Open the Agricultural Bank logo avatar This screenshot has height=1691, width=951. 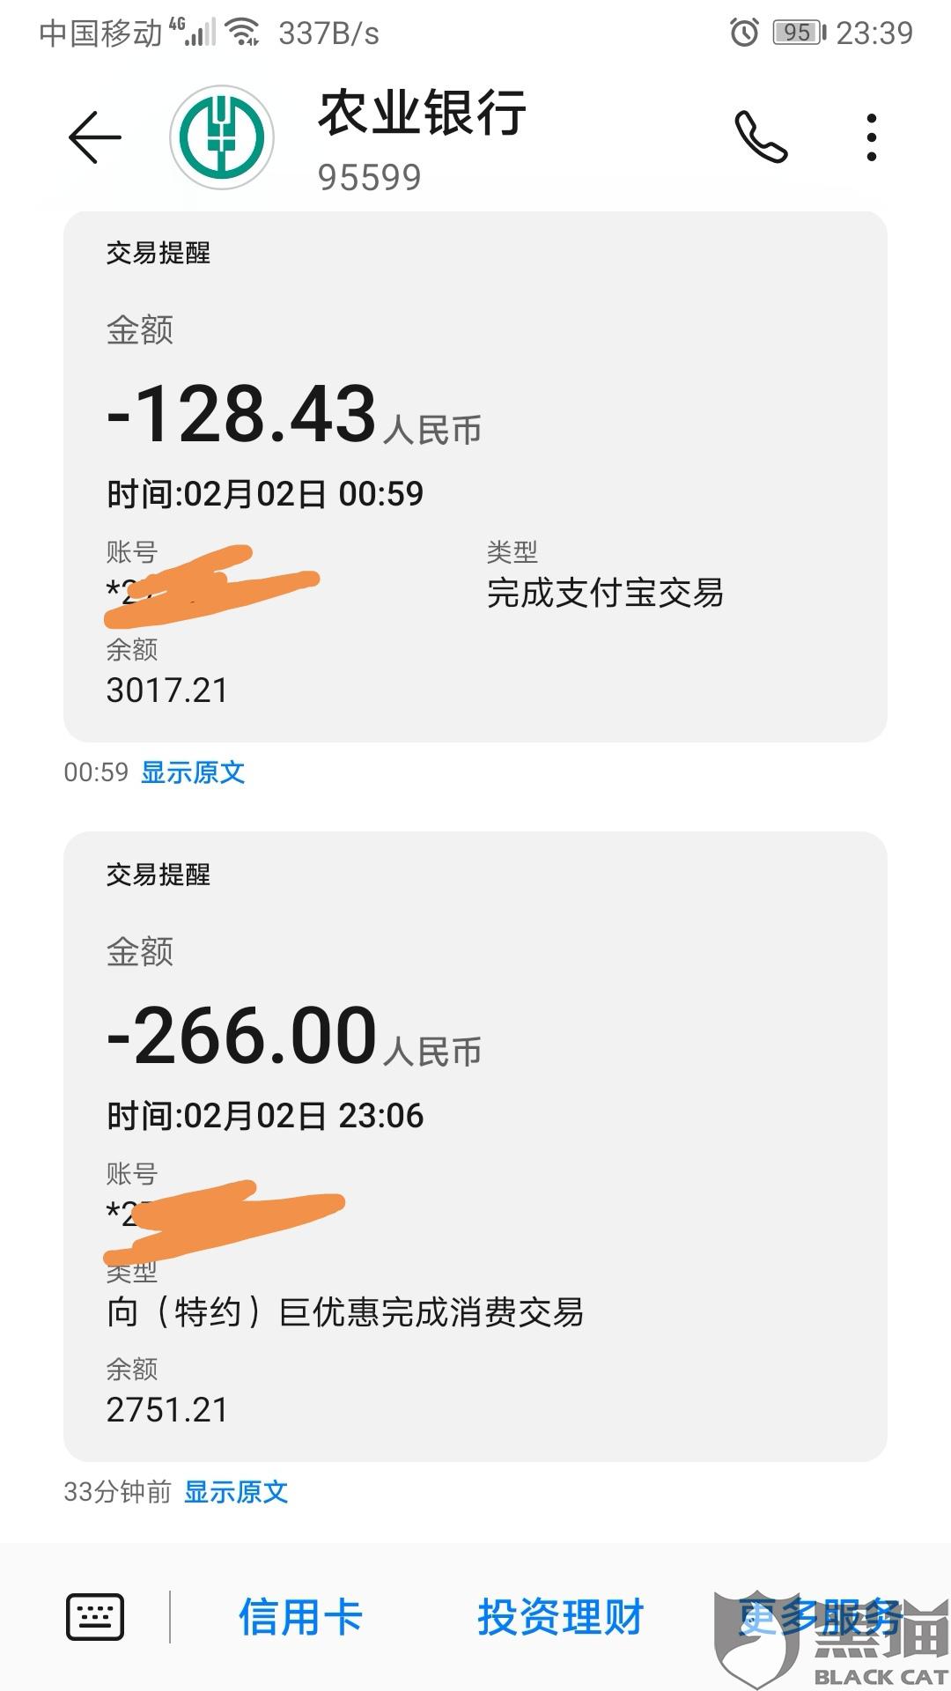click(222, 137)
